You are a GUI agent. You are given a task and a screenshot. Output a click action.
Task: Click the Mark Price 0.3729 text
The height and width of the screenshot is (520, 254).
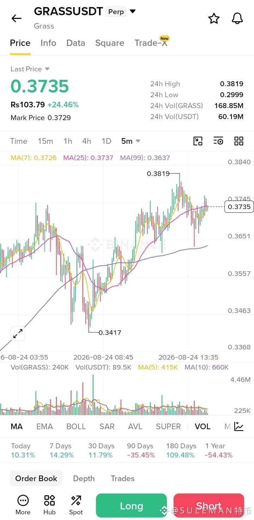click(x=41, y=118)
